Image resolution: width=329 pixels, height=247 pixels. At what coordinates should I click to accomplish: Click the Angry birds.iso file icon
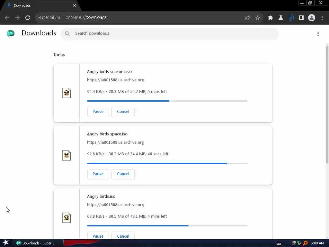coord(67,218)
